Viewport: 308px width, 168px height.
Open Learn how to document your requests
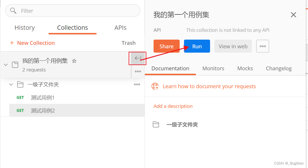(x=209, y=86)
